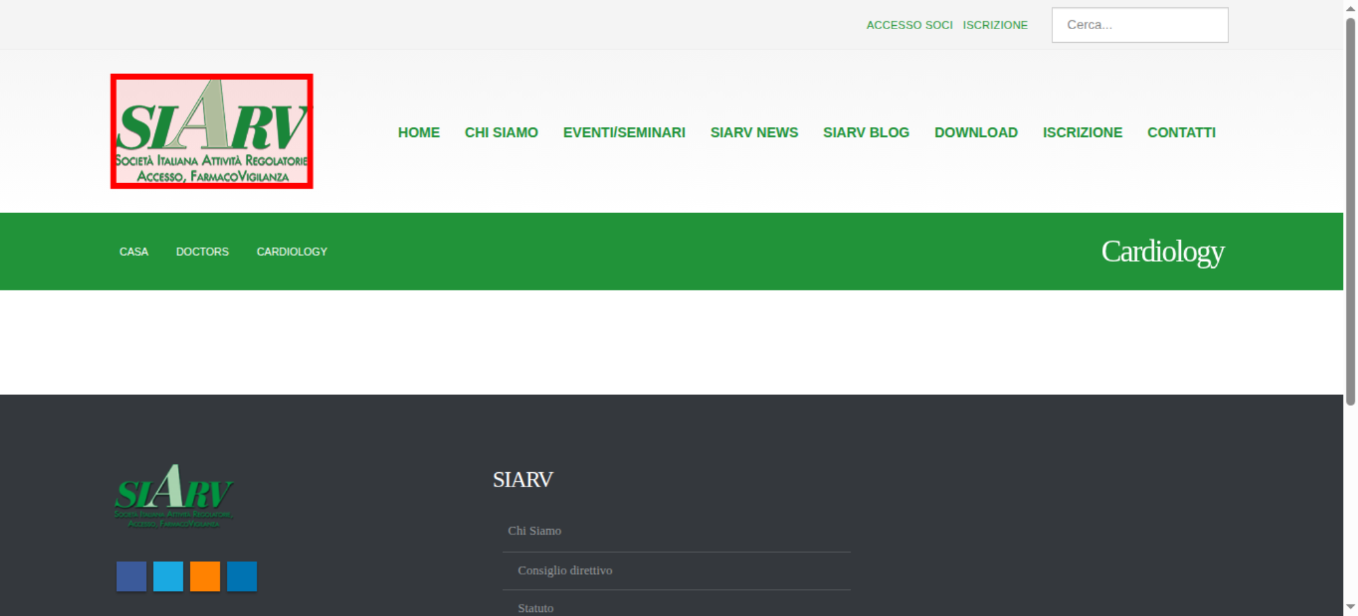The height and width of the screenshot is (616, 1358).
Task: Open the orange social square icon
Action: pos(205,576)
